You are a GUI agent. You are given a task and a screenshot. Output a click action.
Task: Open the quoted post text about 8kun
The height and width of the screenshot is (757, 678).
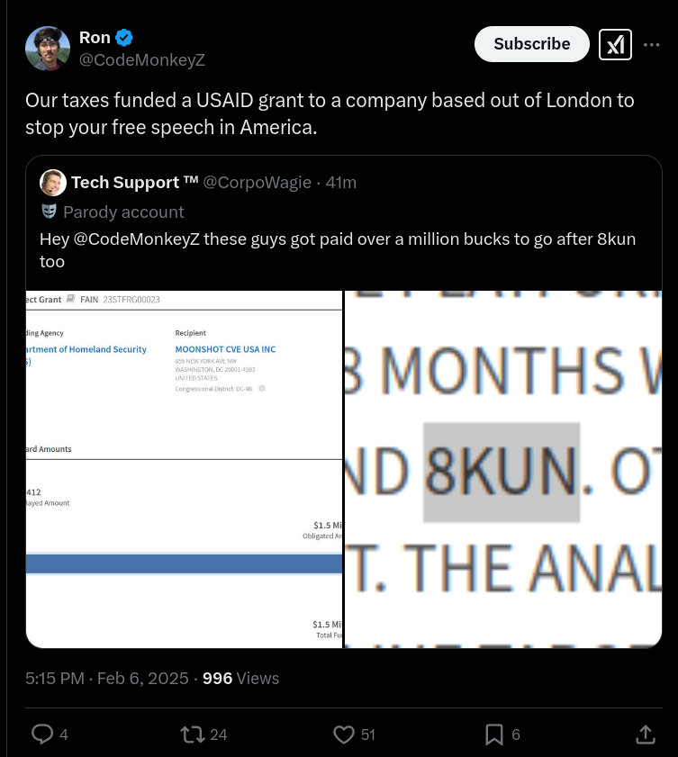[x=338, y=250]
